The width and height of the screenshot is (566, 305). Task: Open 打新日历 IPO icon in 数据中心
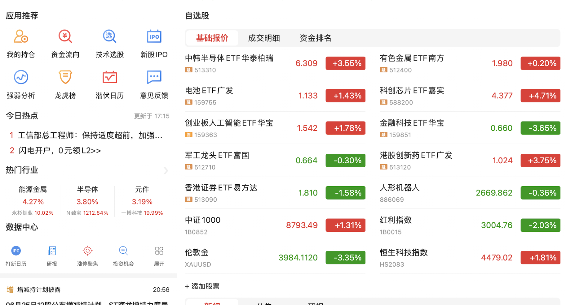point(16,251)
